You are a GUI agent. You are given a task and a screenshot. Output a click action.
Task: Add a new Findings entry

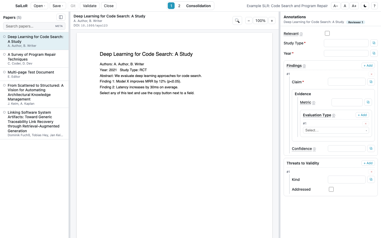(368, 66)
